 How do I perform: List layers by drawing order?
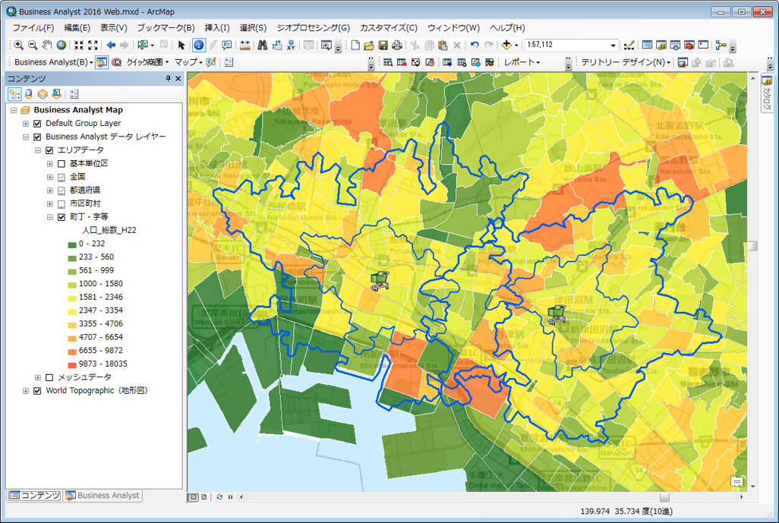tap(14, 94)
